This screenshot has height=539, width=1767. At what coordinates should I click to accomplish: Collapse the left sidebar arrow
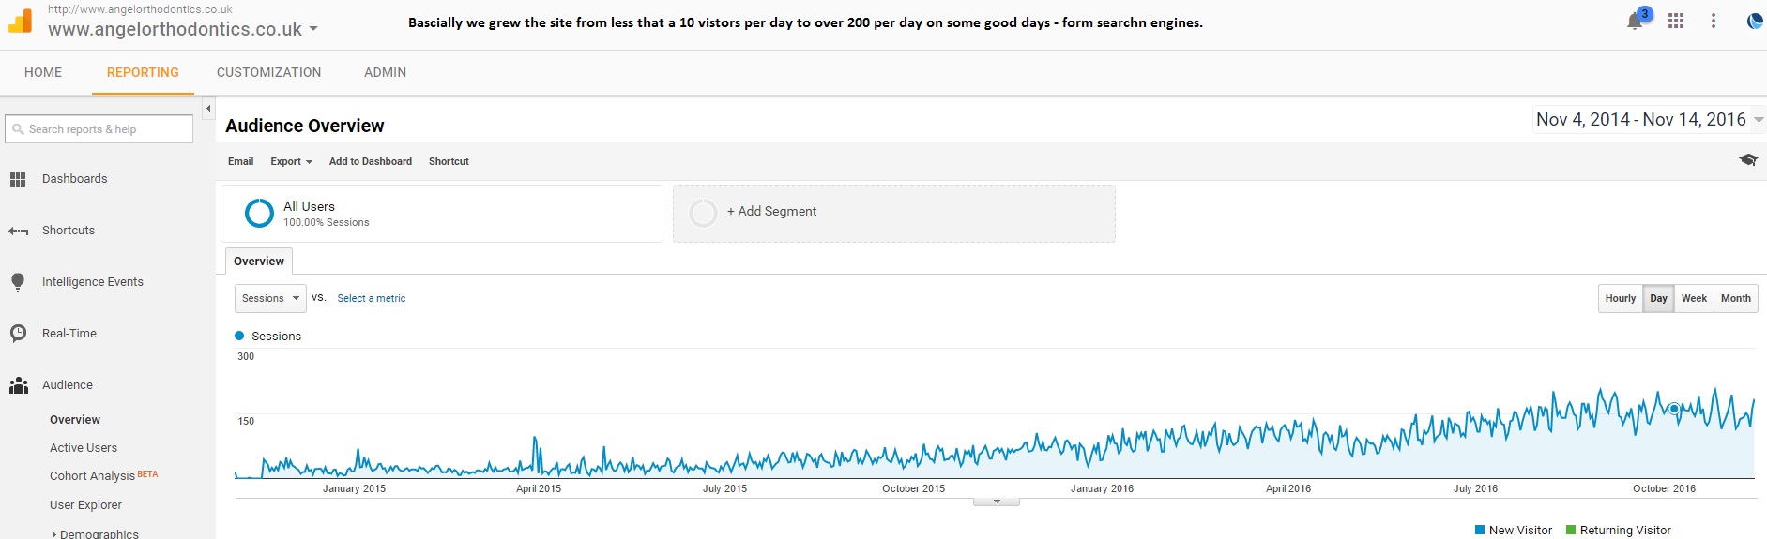[208, 109]
